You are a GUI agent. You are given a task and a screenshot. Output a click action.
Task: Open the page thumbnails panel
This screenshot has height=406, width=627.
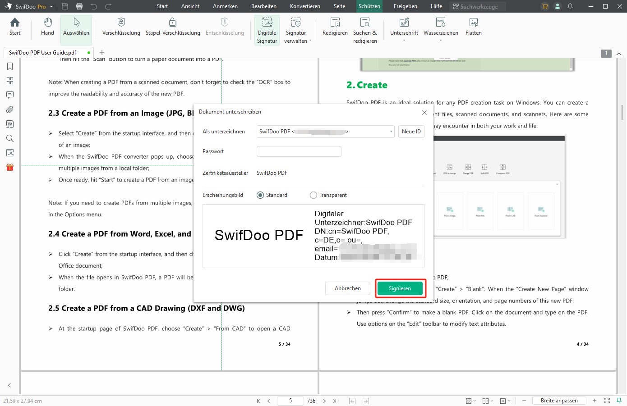tap(10, 81)
